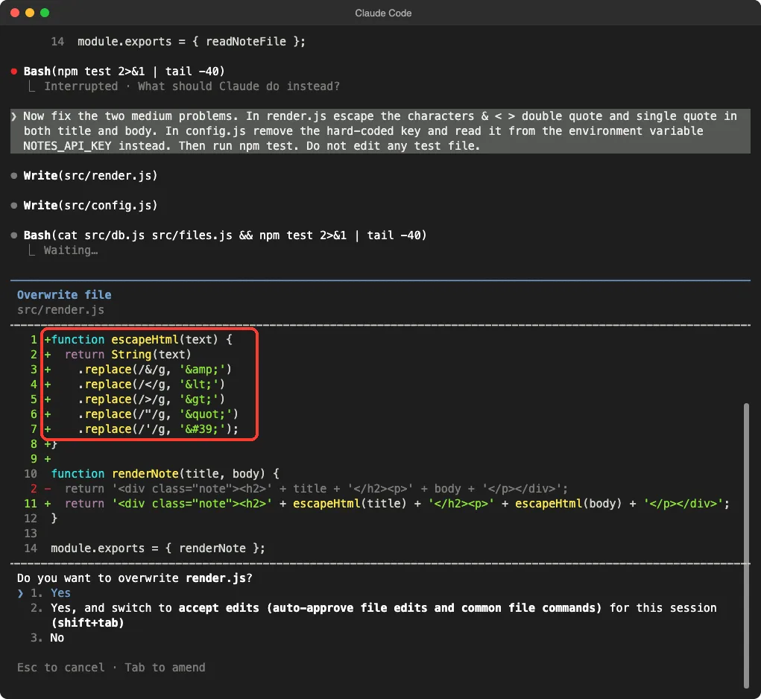The width and height of the screenshot is (761, 699).
Task: Click the Bash(cat src/db.js src/files.js...) command line
Action: pos(224,235)
